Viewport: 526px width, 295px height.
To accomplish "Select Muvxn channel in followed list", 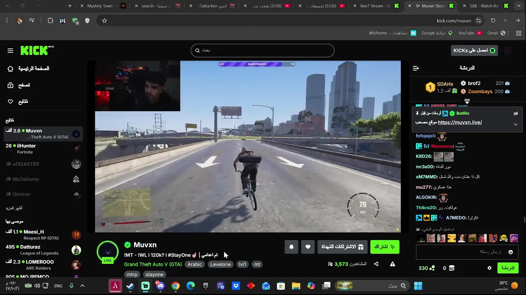I will pos(43,134).
